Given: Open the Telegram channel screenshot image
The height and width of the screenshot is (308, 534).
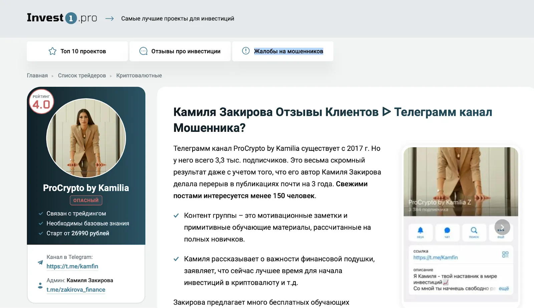Looking at the screenshot, I should [x=461, y=224].
